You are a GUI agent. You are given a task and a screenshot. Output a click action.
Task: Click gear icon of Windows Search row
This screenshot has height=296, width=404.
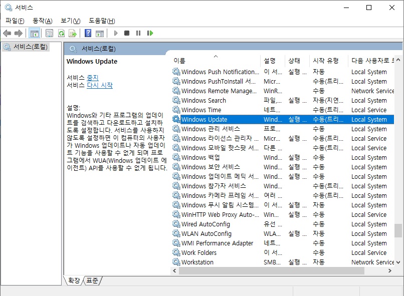(x=176, y=100)
